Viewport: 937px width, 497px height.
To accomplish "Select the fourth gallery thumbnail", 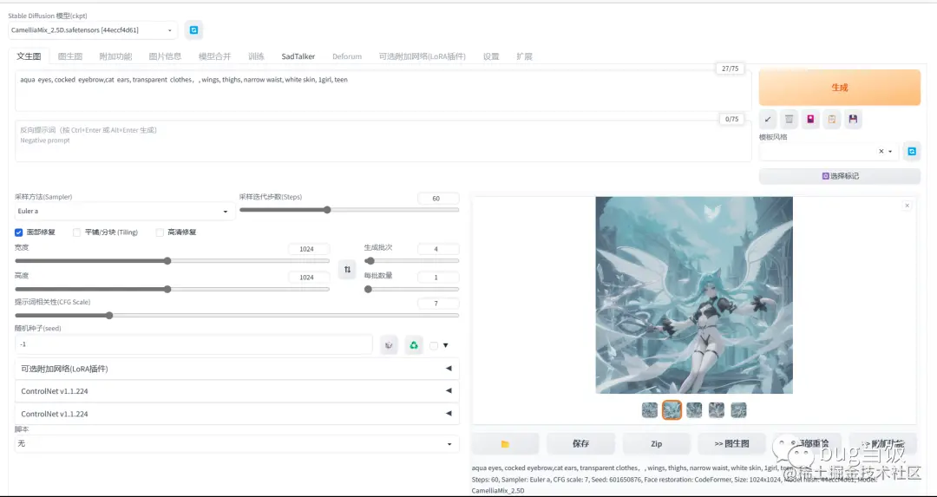I will click(717, 409).
